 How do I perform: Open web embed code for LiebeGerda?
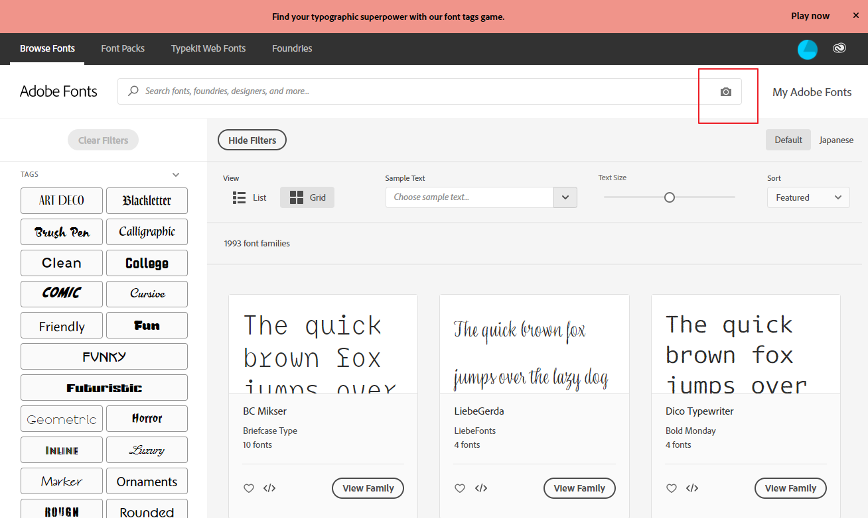[x=481, y=488]
